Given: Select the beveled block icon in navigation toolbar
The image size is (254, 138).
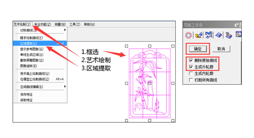Looking at the screenshot, I should click(x=219, y=35).
